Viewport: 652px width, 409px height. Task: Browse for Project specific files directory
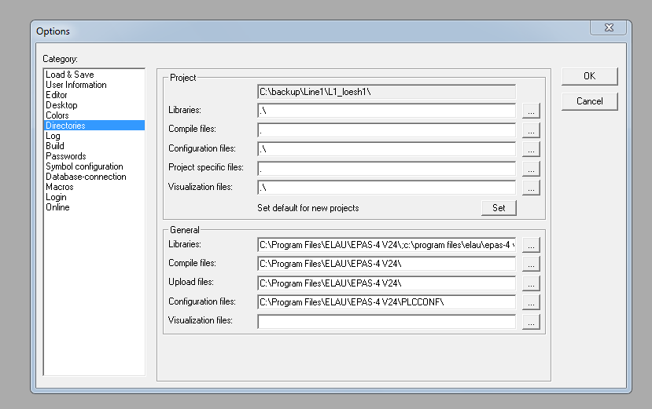pos(531,169)
